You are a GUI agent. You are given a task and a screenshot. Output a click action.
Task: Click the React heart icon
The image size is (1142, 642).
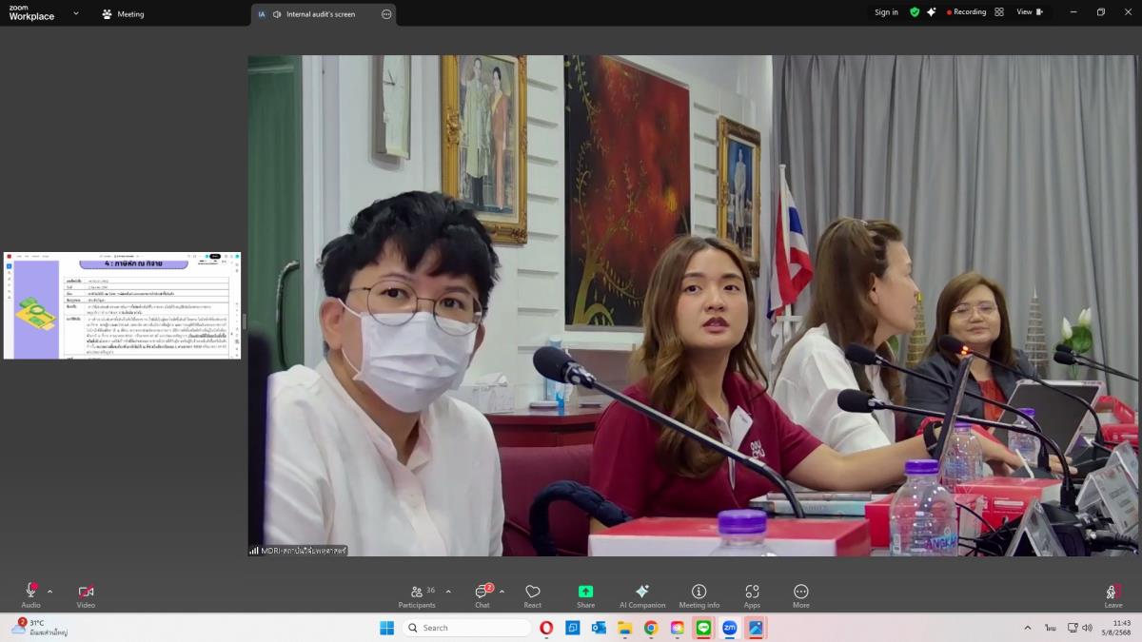point(532,595)
